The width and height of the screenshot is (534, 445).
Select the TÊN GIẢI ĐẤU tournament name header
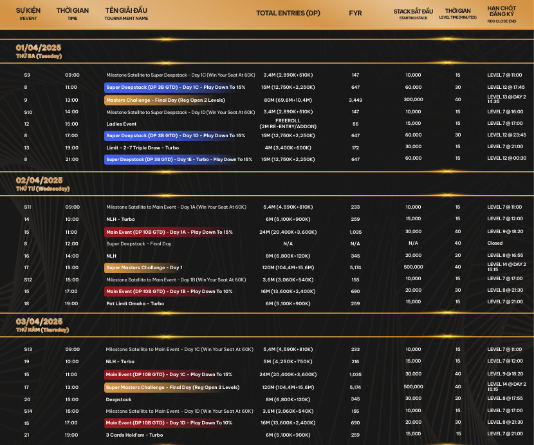(126, 14)
